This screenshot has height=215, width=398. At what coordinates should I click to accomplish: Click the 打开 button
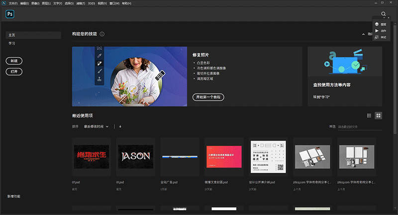[x=14, y=72]
